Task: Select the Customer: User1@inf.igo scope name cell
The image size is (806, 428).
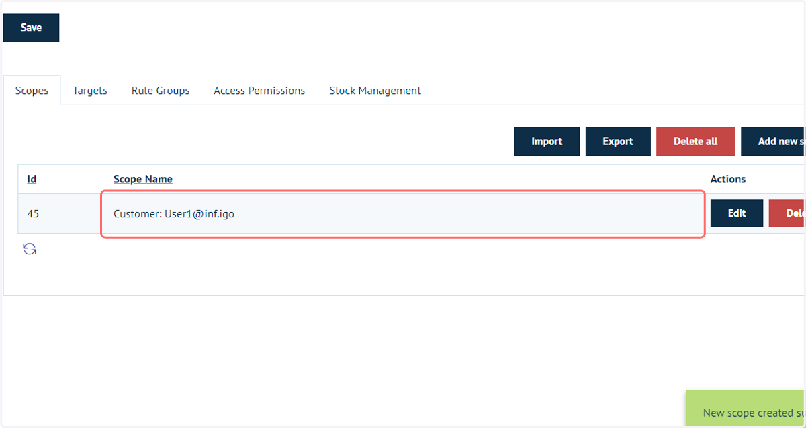Action: click(x=403, y=214)
